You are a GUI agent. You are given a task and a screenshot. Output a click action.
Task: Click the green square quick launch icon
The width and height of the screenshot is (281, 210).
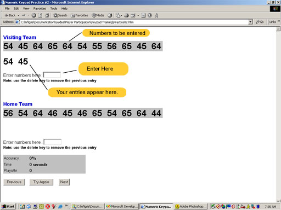[x=42, y=207]
